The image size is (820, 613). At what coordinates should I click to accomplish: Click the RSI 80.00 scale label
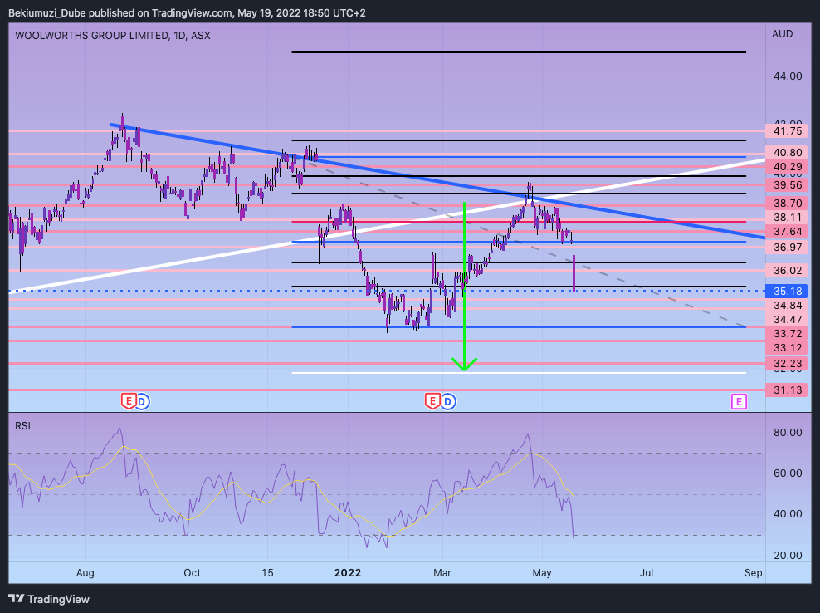tap(788, 433)
